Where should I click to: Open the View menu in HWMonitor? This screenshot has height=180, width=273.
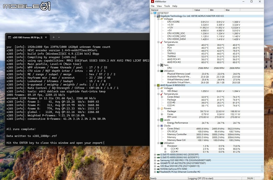point(159,6)
